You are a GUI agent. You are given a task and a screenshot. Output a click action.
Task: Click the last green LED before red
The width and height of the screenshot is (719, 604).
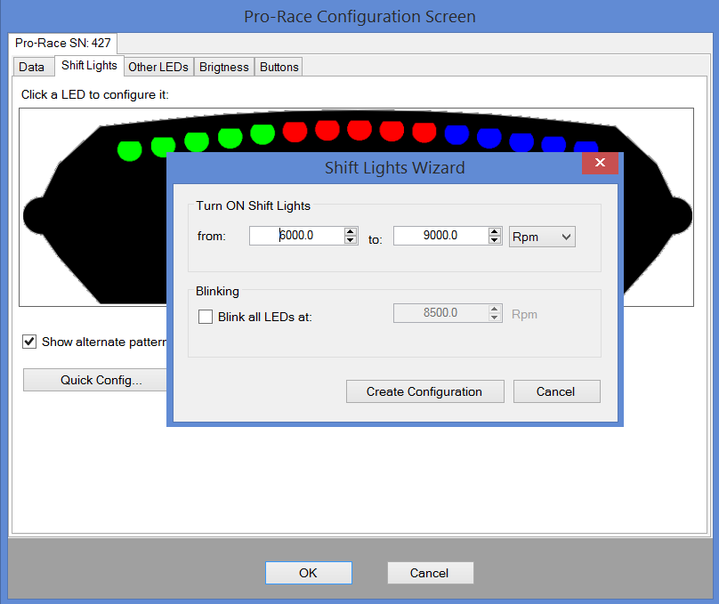click(x=263, y=133)
